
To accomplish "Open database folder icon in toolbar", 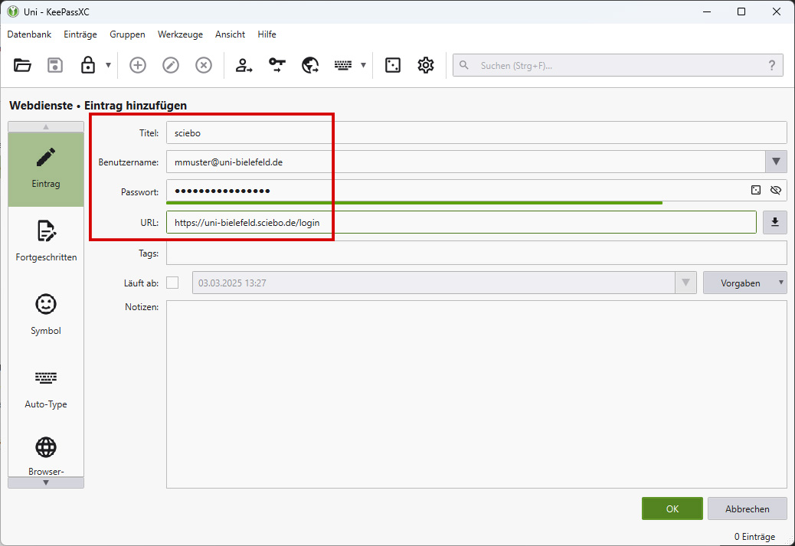I will (23, 65).
